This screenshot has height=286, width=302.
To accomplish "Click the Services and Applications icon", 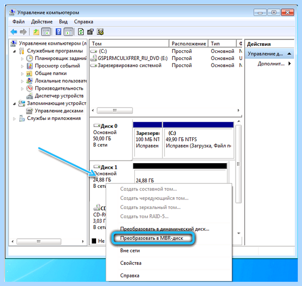I will click(x=22, y=118).
